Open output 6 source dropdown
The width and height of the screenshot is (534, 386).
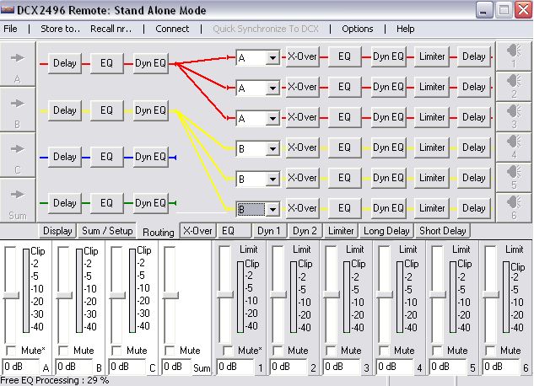[272, 209]
